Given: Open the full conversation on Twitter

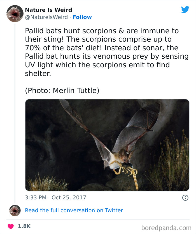Looking at the screenshot, I should [x=74, y=210].
